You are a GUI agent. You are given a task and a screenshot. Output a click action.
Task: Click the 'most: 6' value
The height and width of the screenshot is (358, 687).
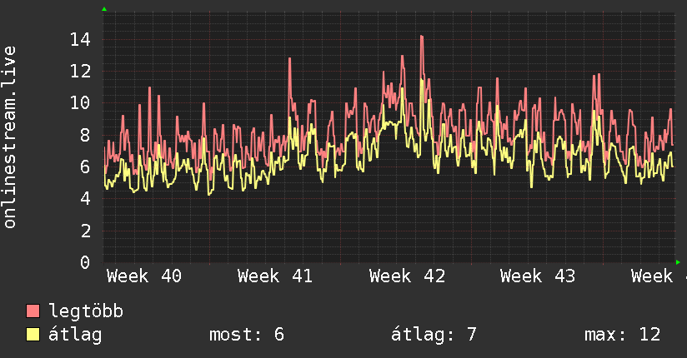247,335
